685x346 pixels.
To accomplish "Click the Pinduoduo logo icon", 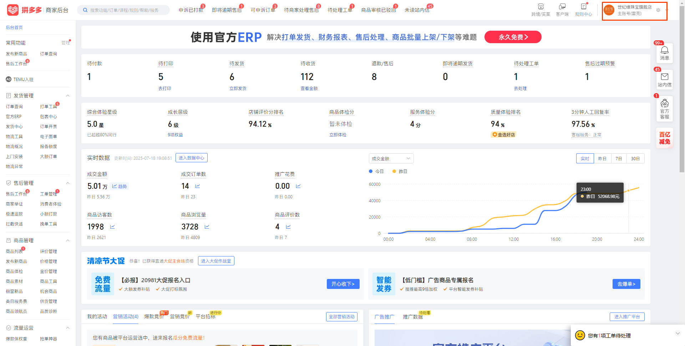I will coord(13,10).
